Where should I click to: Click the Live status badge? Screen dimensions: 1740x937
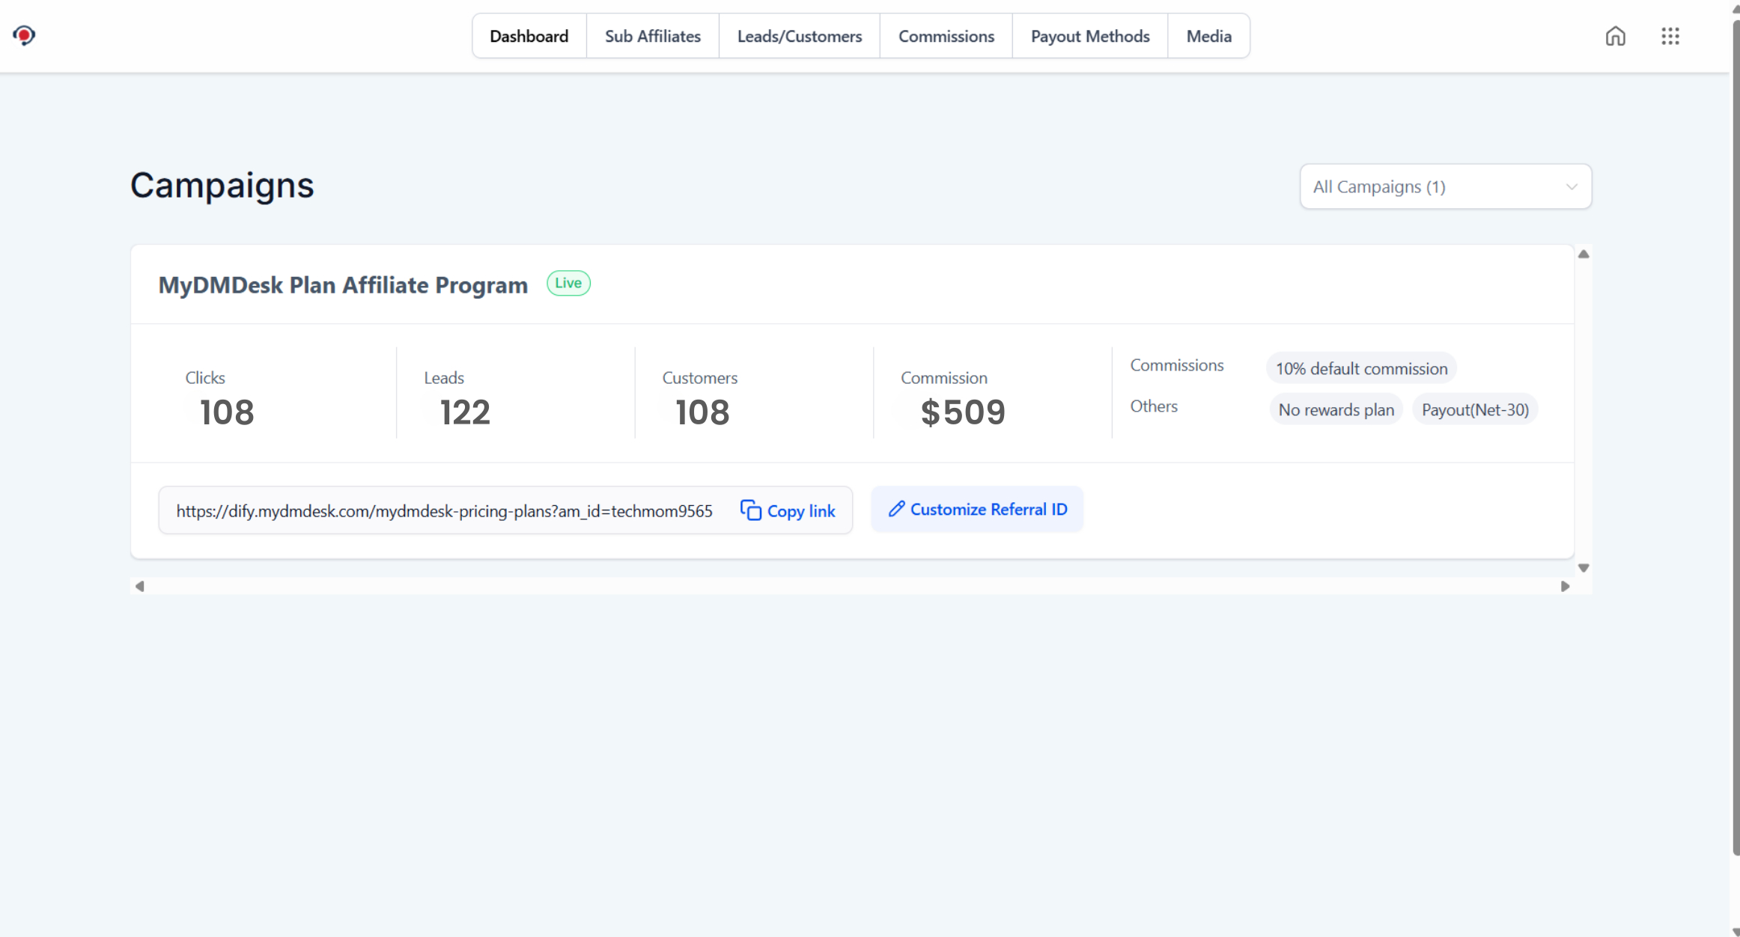pyautogui.click(x=568, y=283)
